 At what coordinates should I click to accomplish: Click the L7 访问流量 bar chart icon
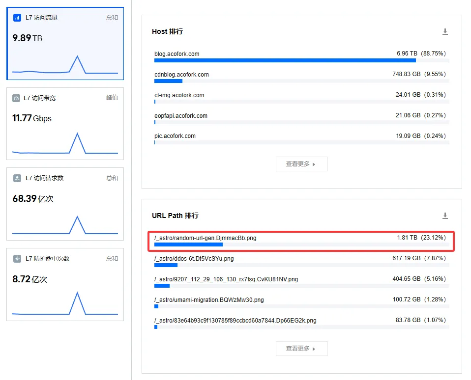tap(17, 18)
